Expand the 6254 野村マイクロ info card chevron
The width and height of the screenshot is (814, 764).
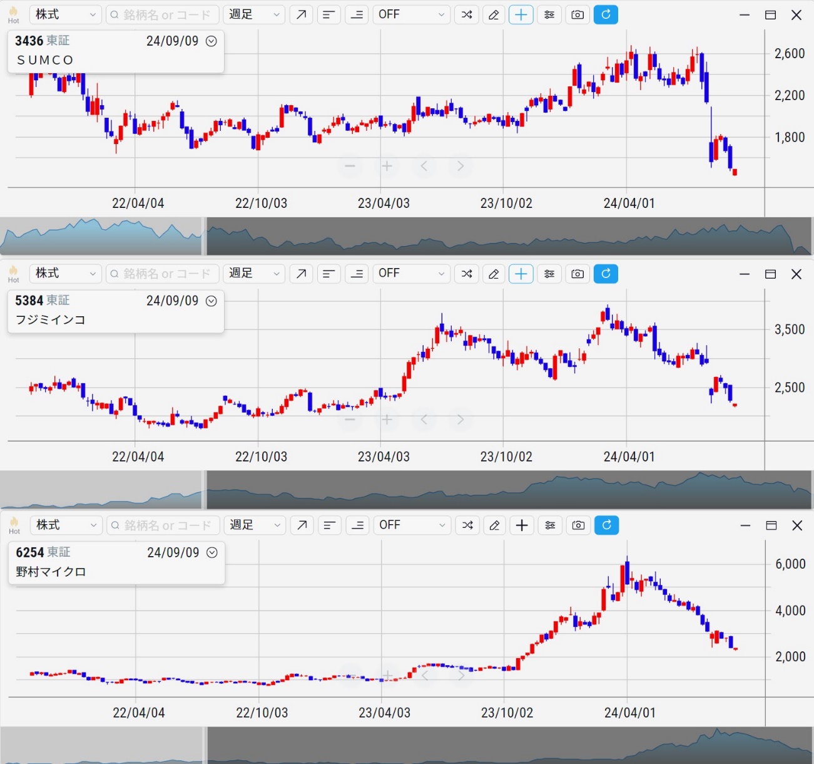pos(212,553)
